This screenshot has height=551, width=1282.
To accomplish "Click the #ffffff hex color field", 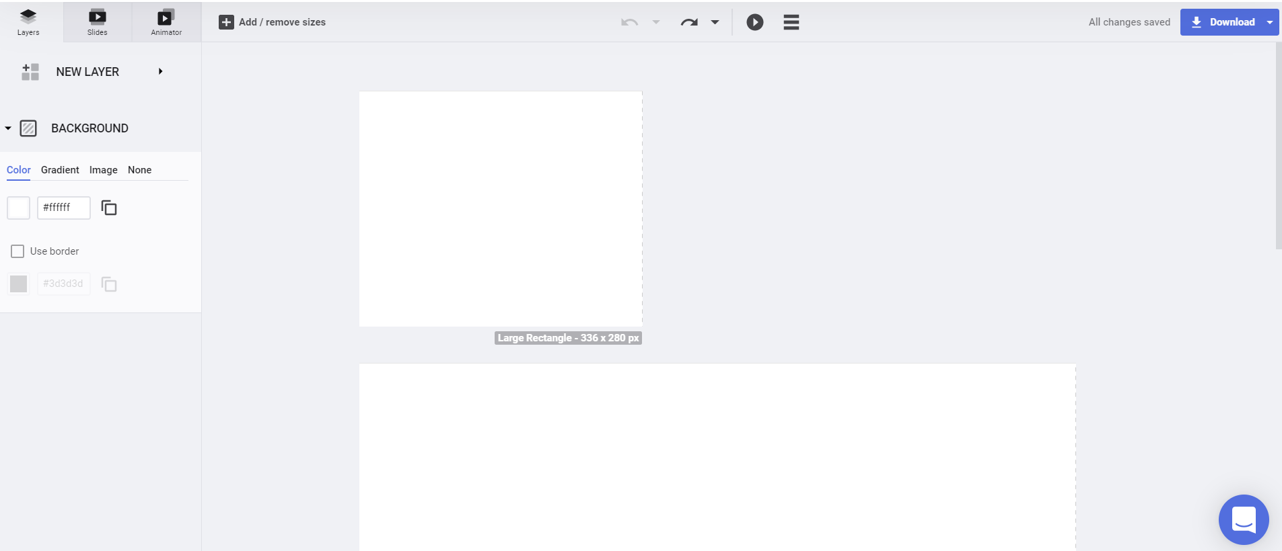I will pyautogui.click(x=63, y=208).
